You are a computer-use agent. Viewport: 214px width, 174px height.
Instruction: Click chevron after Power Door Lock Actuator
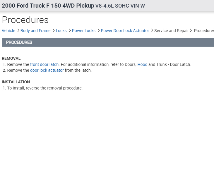point(152,30)
